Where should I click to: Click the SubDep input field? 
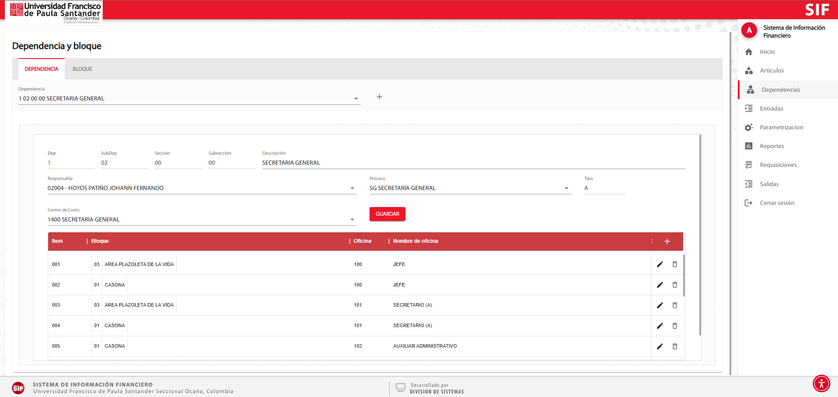[x=125, y=163]
